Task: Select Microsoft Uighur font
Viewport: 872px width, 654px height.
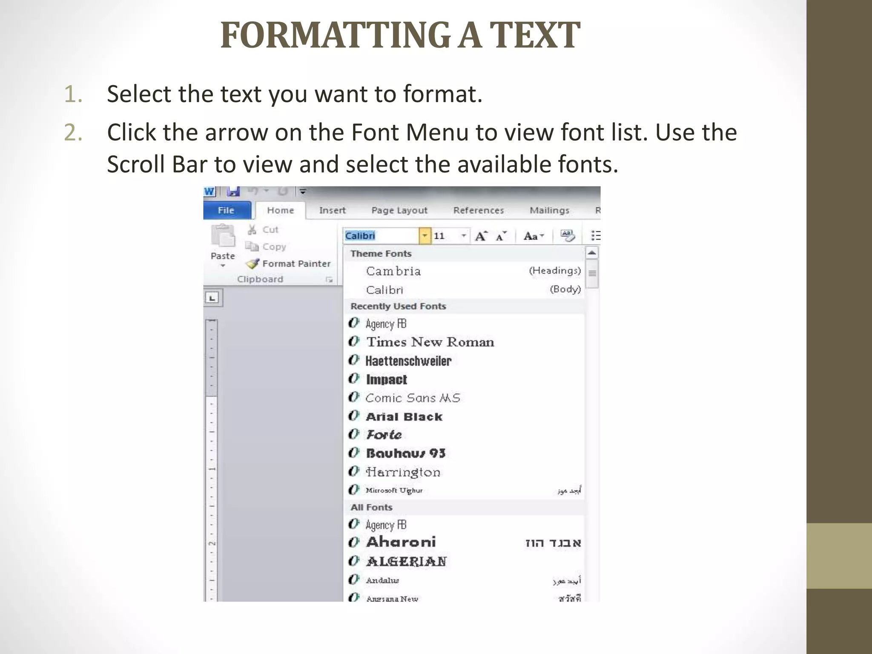Action: 464,490
